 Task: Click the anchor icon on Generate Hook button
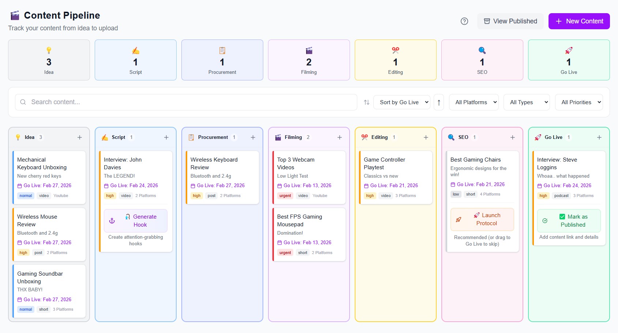pos(112,220)
